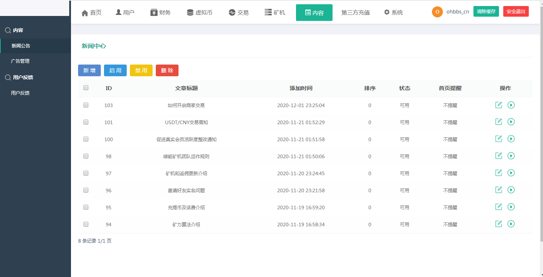
Task: Open 广告管理 in the sidebar
Action: pos(21,61)
